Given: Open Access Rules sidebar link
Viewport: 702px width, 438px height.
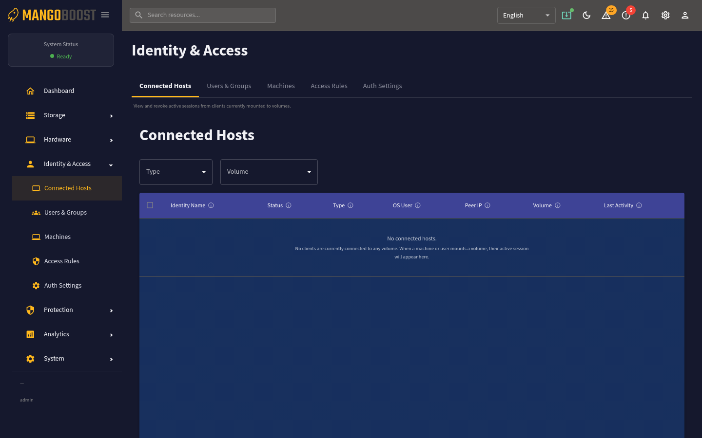Looking at the screenshot, I should click(67, 261).
